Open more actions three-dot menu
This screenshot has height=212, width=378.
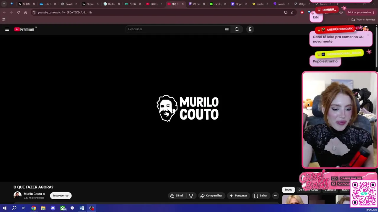click(x=276, y=196)
